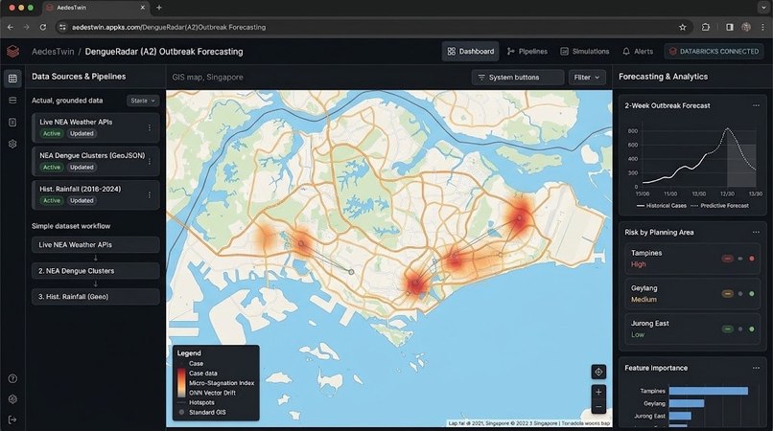The height and width of the screenshot is (431, 773).
Task: Click the browser address bar URL
Action: (169, 27)
